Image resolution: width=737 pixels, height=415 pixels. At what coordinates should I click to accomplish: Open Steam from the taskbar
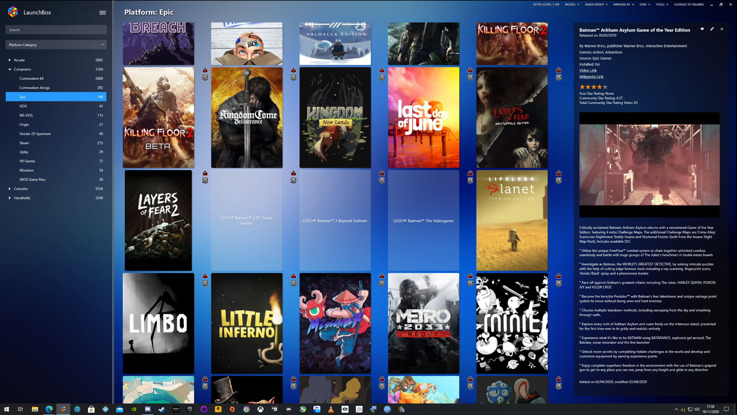[162, 409]
